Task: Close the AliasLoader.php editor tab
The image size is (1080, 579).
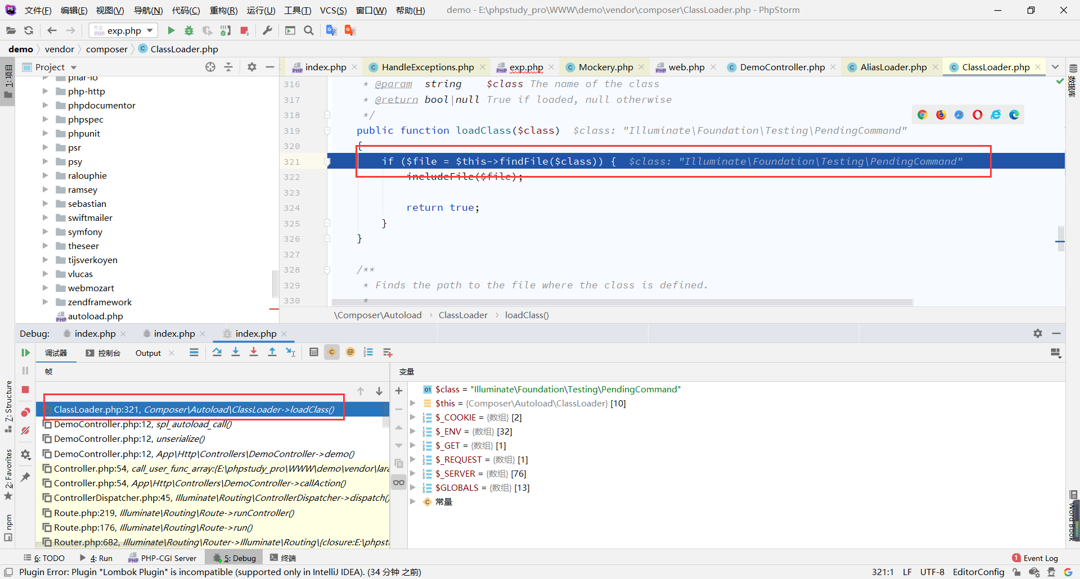Action: [x=935, y=67]
